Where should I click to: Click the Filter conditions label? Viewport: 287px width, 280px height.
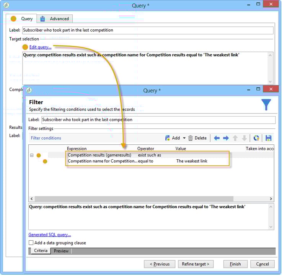point(46,138)
